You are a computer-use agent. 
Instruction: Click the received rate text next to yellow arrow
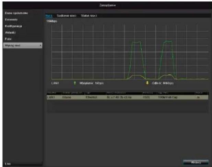[x=163, y=83]
